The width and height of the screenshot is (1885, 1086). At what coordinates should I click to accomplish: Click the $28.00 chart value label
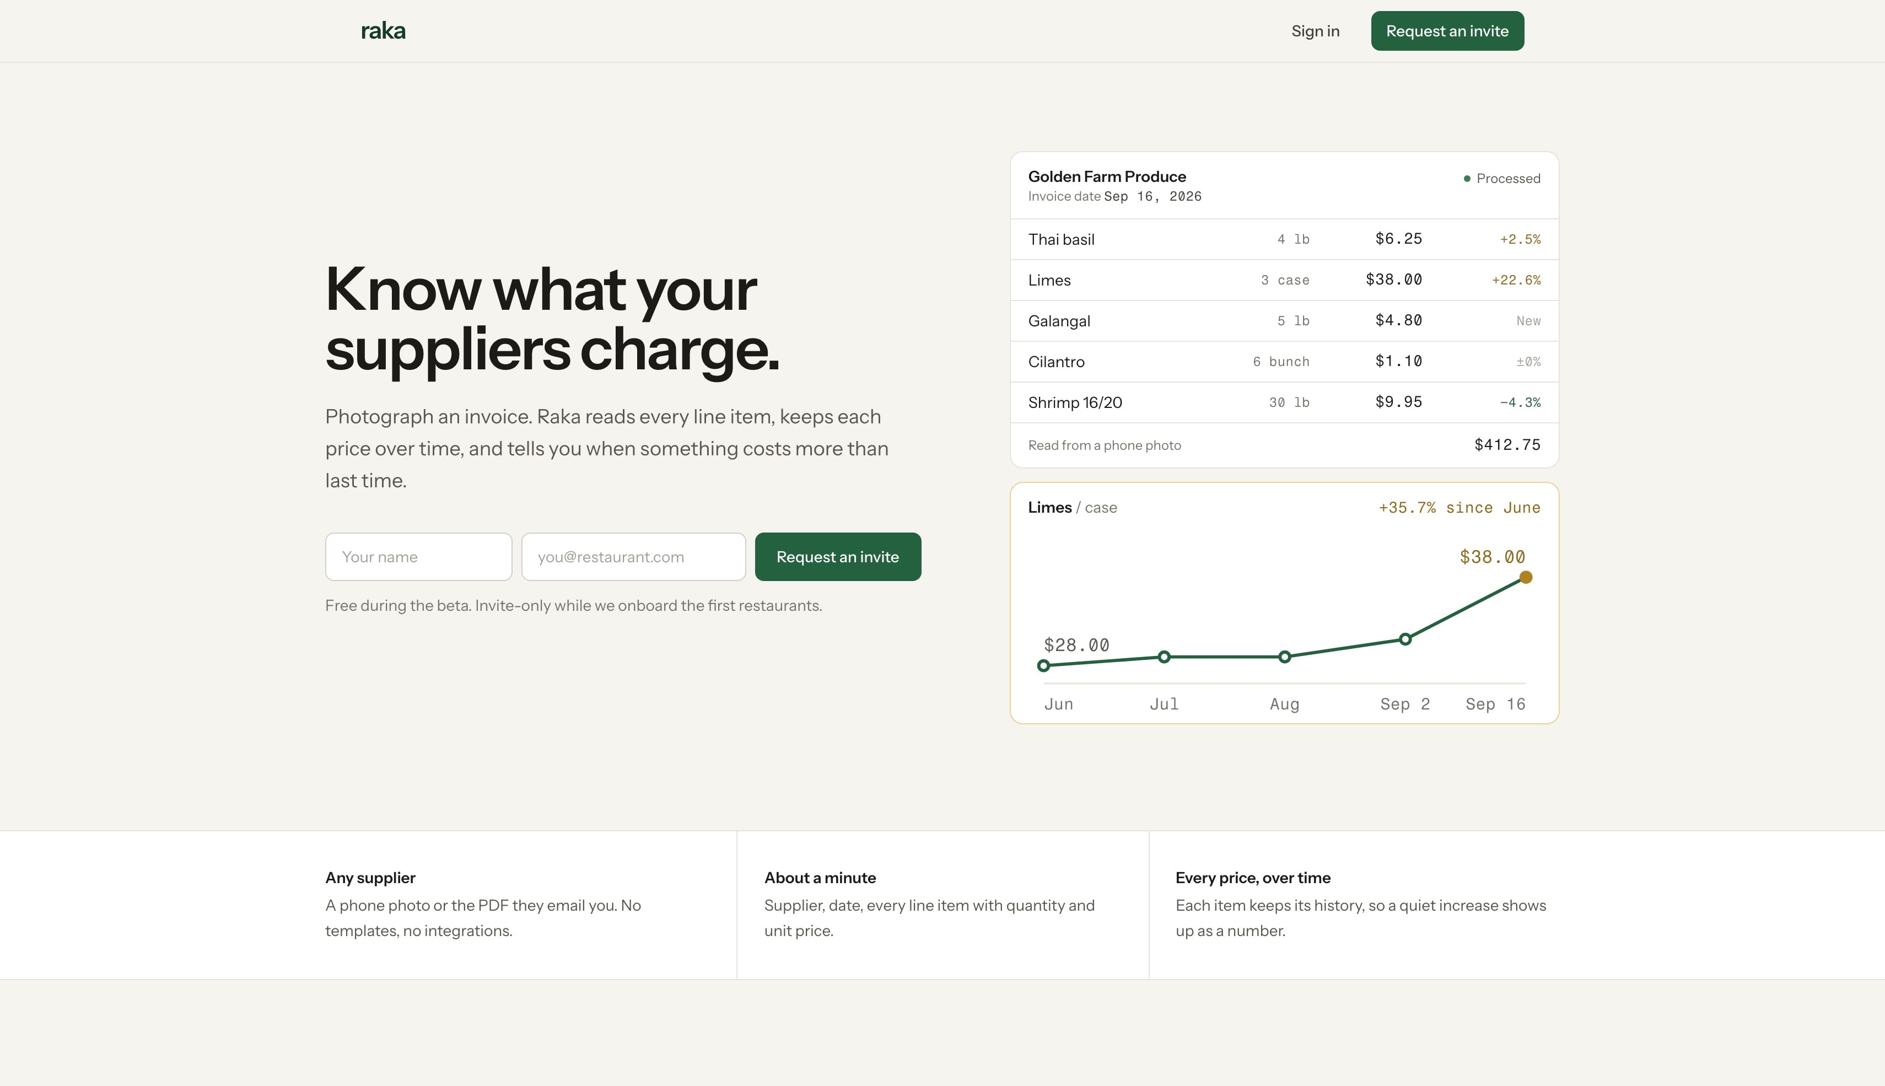pos(1076,645)
